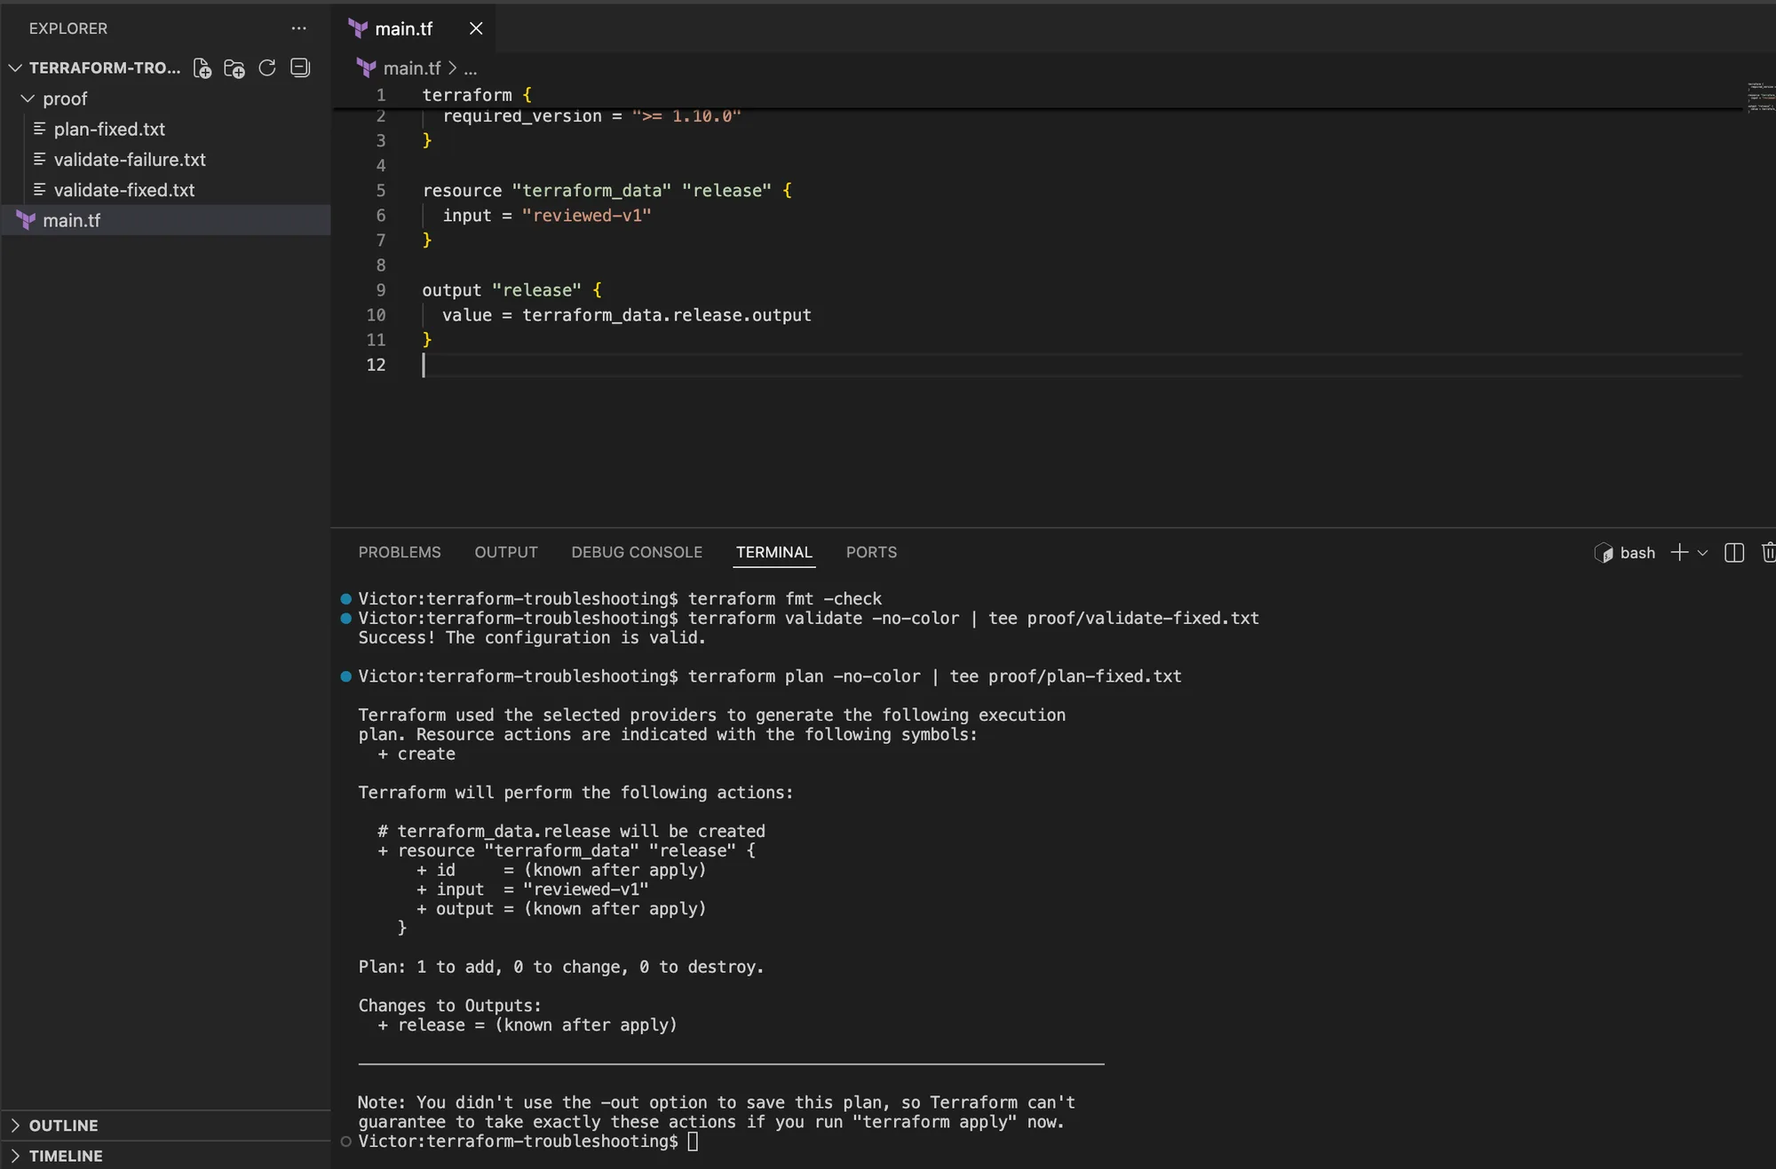This screenshot has height=1169, width=1776.
Task: Click terraform_data.release.output expression in editor
Action: point(667,315)
